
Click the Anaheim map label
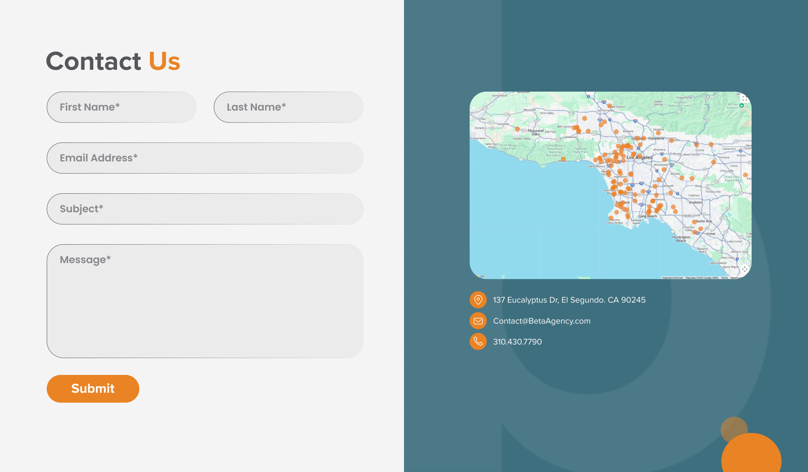tap(696, 202)
